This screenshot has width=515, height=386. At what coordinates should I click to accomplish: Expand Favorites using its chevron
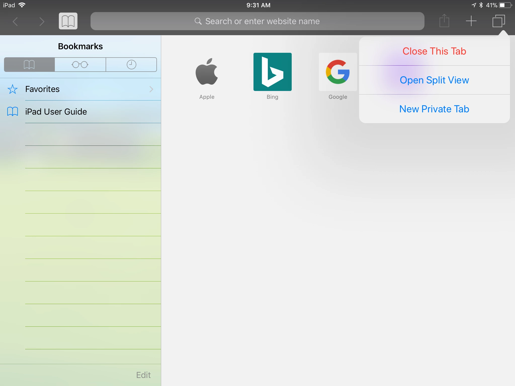click(151, 89)
